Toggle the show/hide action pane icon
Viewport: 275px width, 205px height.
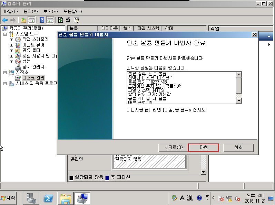(50, 20)
